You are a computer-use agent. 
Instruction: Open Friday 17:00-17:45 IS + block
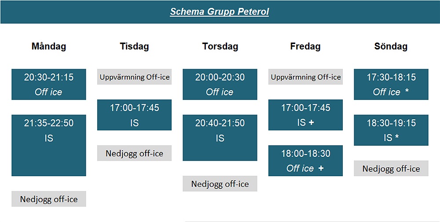(x=306, y=115)
